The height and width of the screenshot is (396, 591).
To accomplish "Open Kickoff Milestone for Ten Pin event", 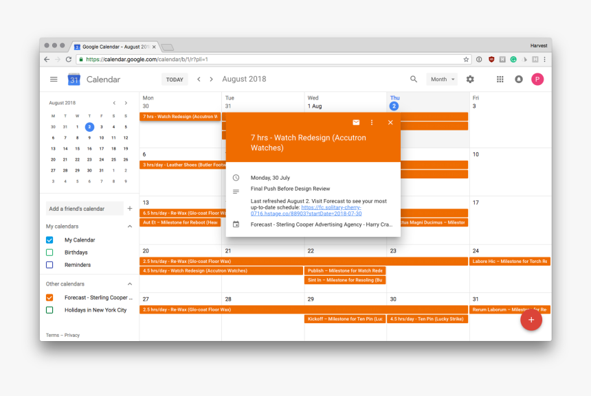I will 345,318.
